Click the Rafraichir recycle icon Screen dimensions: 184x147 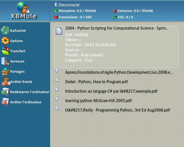[5, 30]
